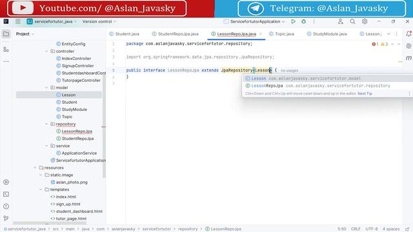Viewport: 413px width, 232px height.
Task: Choose LessonRepoJpa completion suggestion
Action: 327,86
